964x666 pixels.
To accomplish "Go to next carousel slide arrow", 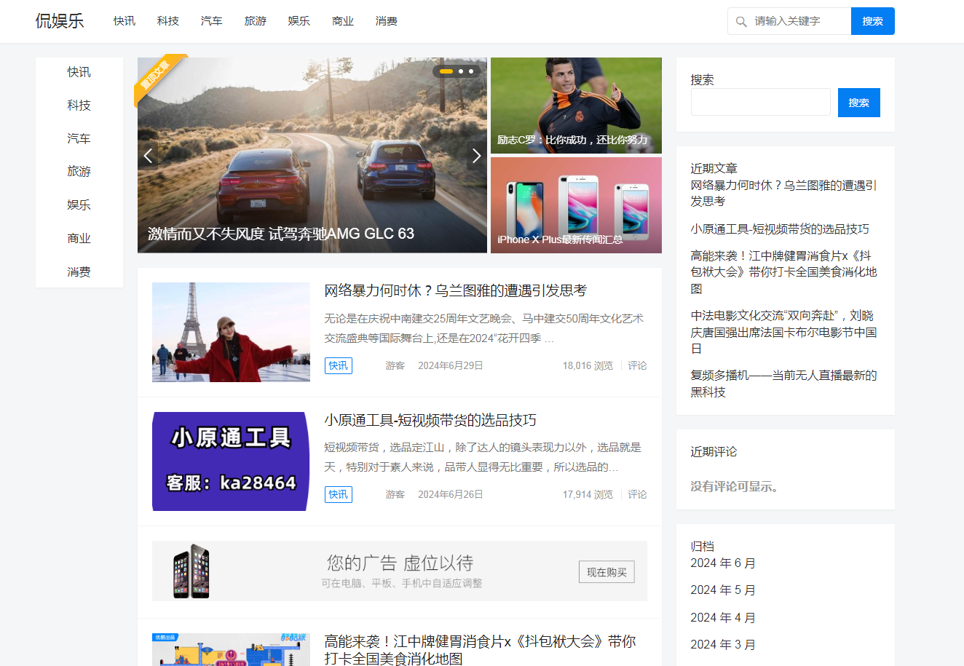I will point(476,155).
